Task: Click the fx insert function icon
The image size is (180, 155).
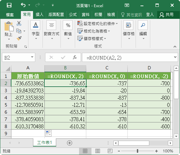Action: pyautogui.click(x=75, y=57)
